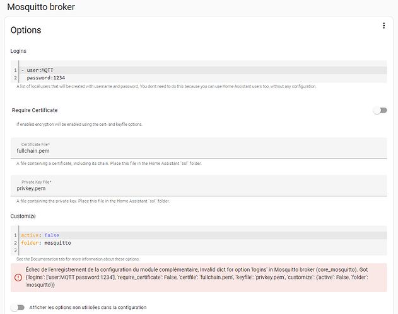This screenshot has width=398, height=314.
Task: Click the Require Certificate label text
Action: (x=35, y=110)
